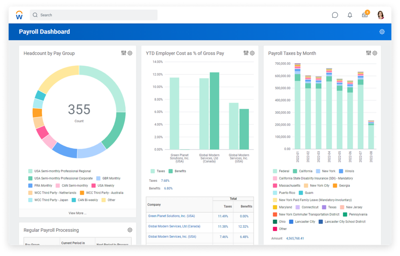Viewport: 400px width, 256px height.
Task: Click the 2022-08 stacked tax bar
Action: tap(371, 135)
